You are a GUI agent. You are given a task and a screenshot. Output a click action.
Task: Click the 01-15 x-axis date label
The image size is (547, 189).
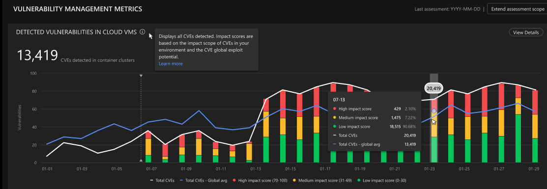pos(290,169)
